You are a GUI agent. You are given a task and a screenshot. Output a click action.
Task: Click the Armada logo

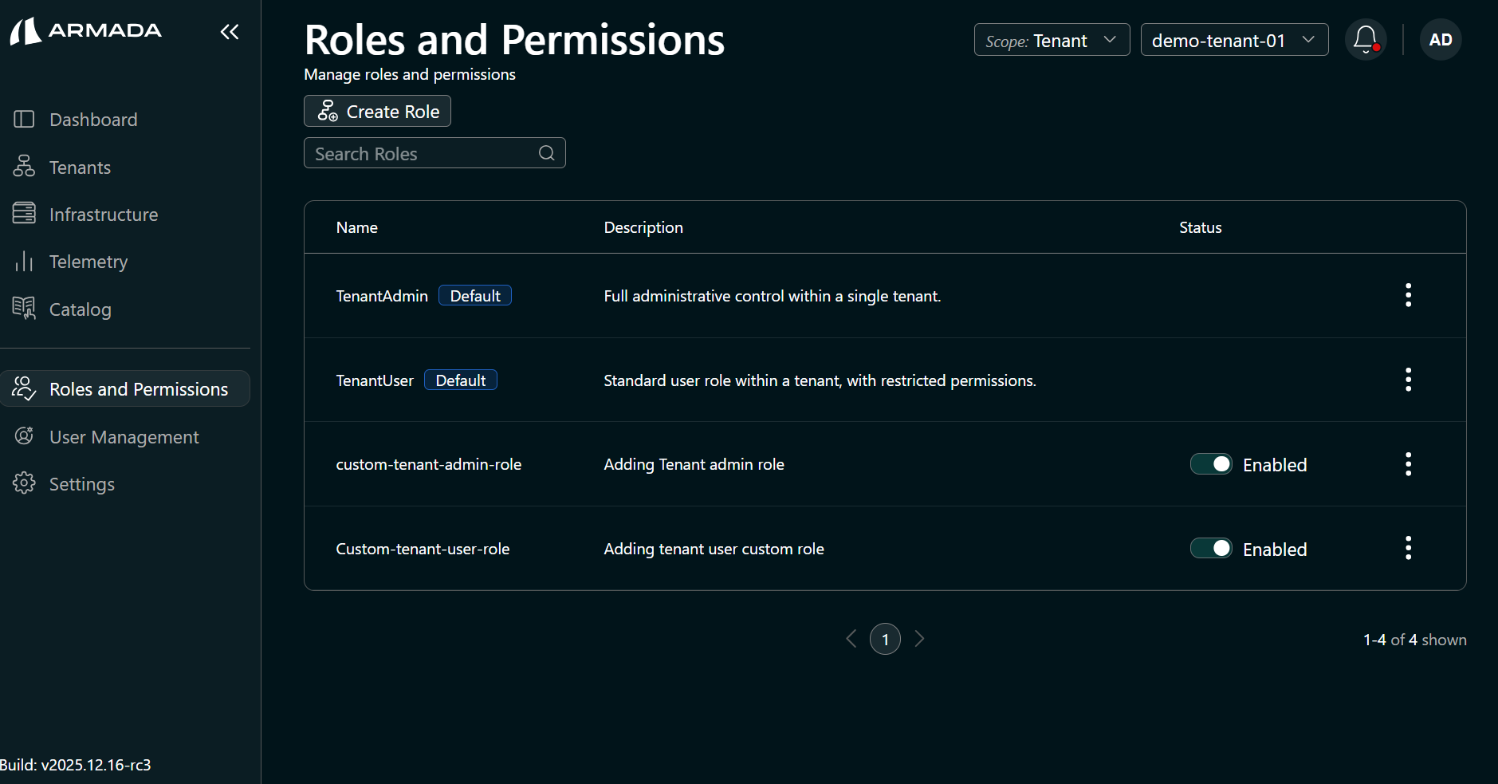pyautogui.click(x=85, y=30)
